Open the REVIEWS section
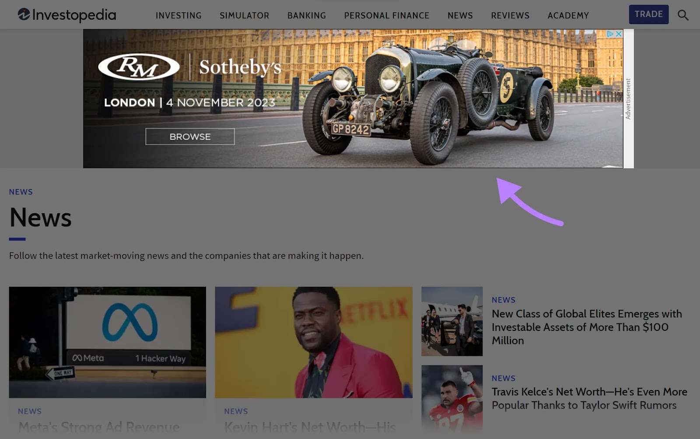 click(x=510, y=15)
